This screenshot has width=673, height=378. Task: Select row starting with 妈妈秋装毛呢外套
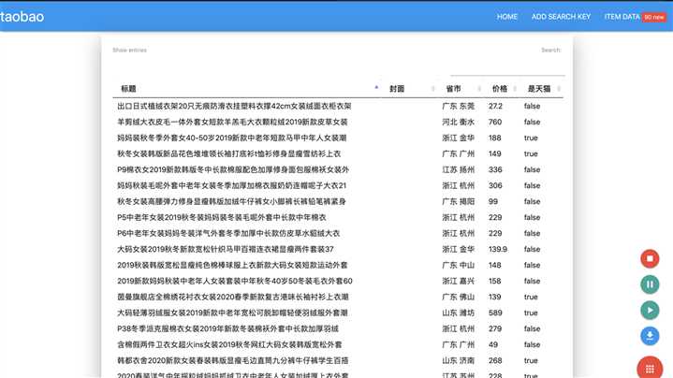[x=338, y=185]
